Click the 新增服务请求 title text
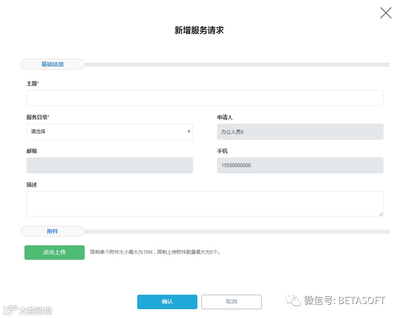 [199, 30]
